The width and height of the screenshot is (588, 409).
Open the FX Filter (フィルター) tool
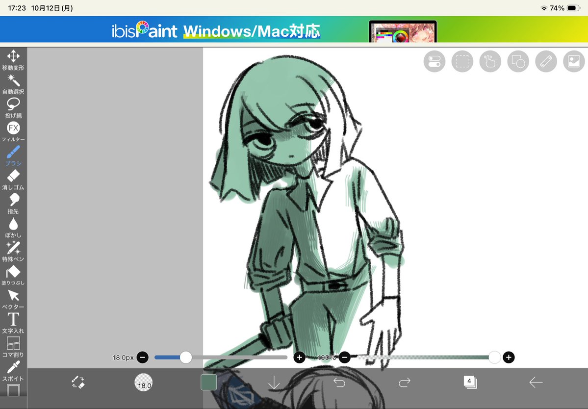point(13,131)
